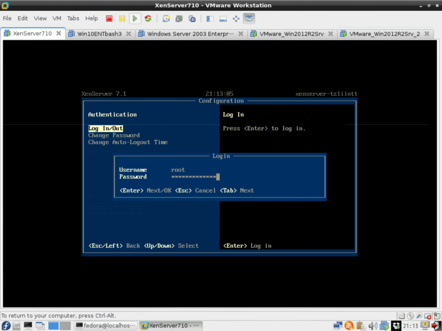Image resolution: width=442 pixels, height=331 pixels.
Task: Click the XenServer 7.1 version text
Action: click(x=104, y=94)
